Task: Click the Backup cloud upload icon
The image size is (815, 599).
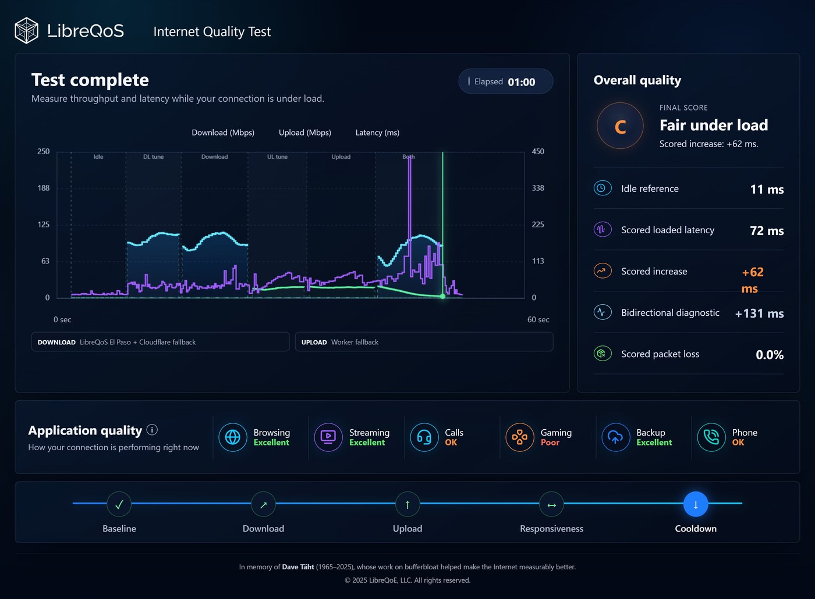Action: coord(616,437)
